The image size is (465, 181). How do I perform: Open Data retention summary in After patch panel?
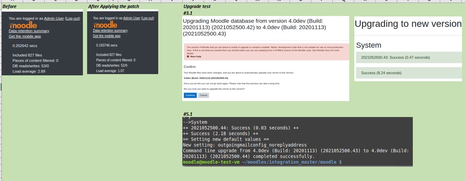[110, 31]
